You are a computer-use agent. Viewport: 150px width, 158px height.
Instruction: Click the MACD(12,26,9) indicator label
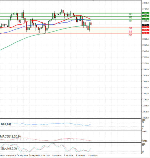[x=10, y=136]
